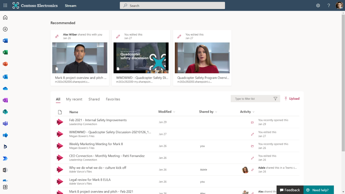This screenshot has height=194, width=345.
Task: Open Teams from the sidebar
Action: (5, 123)
